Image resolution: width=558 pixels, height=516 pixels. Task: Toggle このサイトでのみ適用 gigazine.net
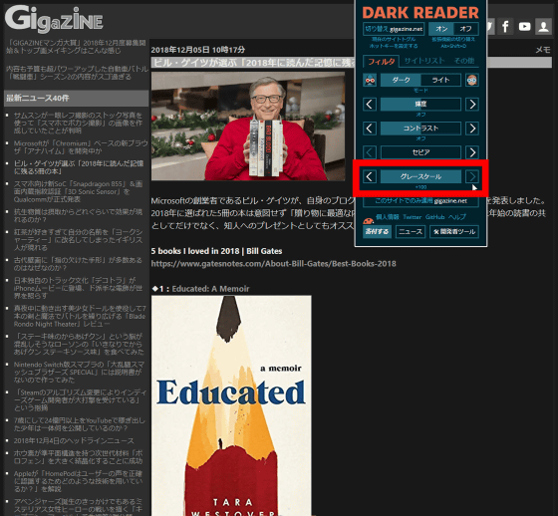420,201
